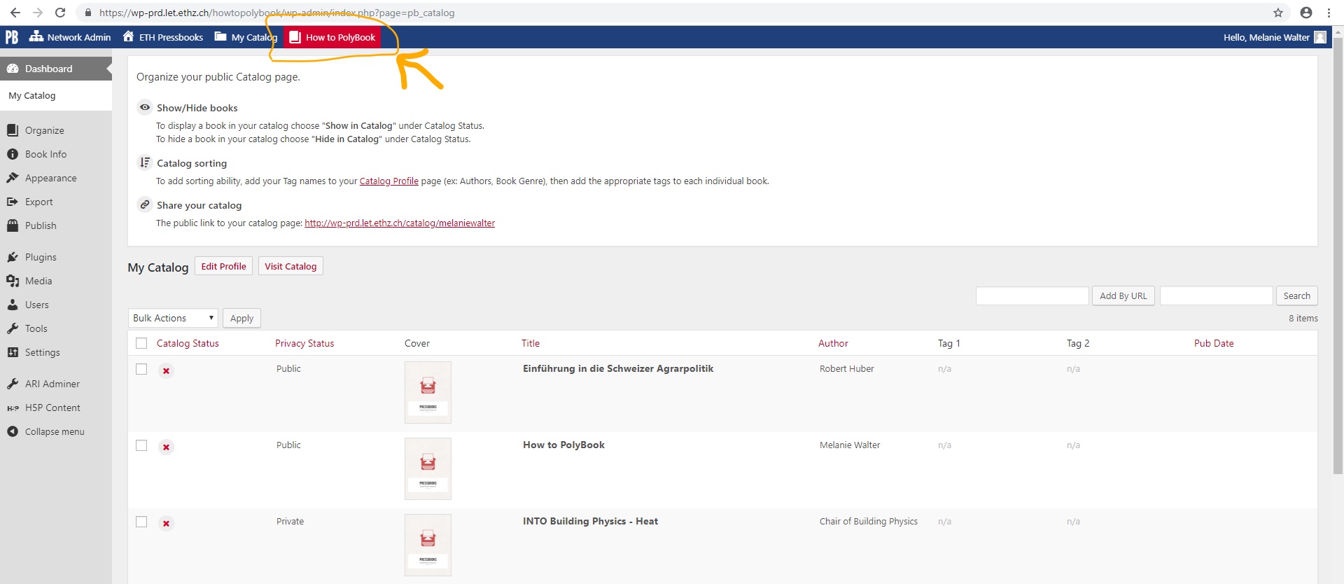Select My Catalog submenu in sidebar

32,95
